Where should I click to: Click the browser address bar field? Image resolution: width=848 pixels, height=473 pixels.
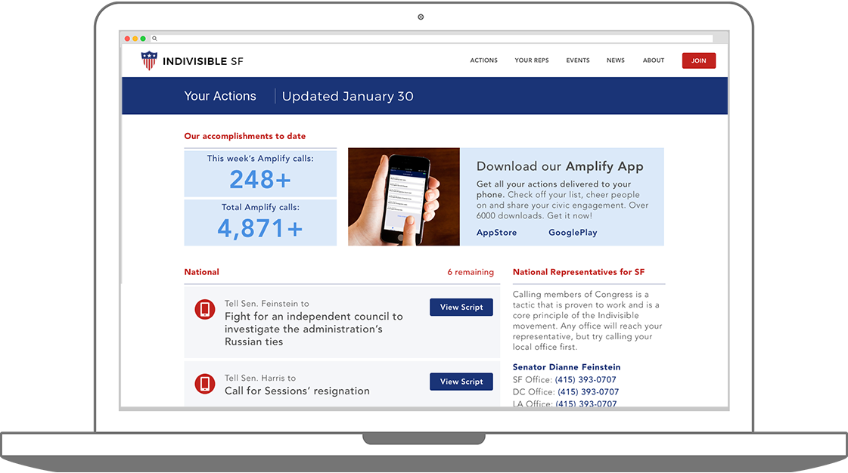[x=432, y=39]
